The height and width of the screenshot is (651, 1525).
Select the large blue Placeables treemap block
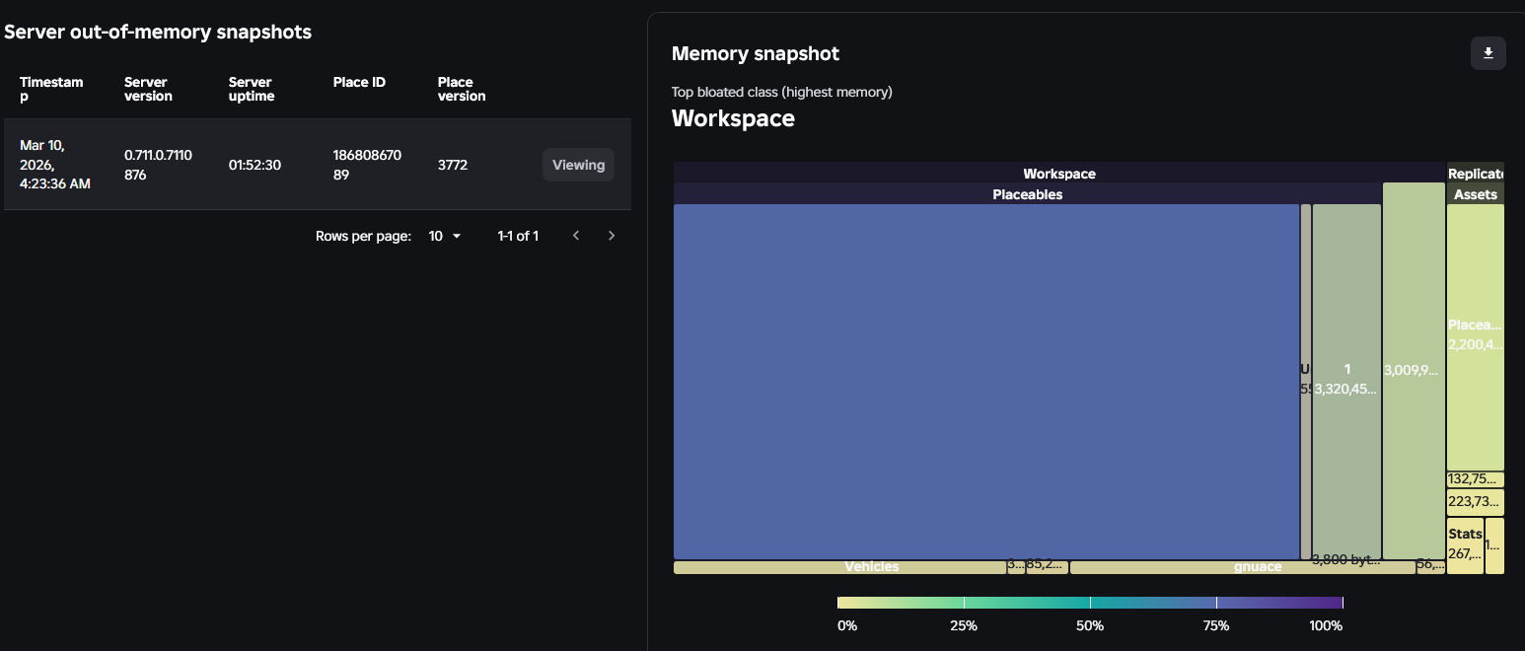tap(986, 382)
